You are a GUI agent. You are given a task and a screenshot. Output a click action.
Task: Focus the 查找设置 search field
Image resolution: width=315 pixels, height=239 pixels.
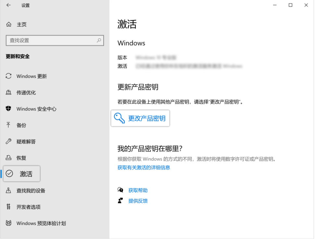pos(55,41)
